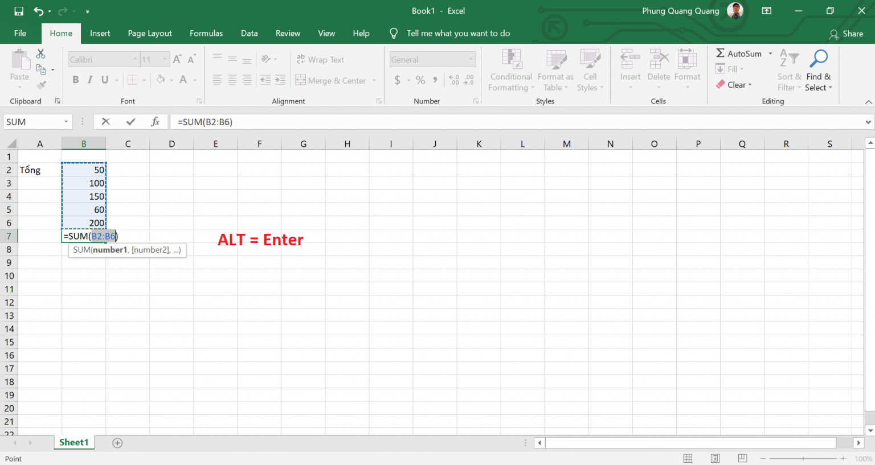The width and height of the screenshot is (875, 465).
Task: Expand the formula bar chevron
Action: tap(868, 122)
